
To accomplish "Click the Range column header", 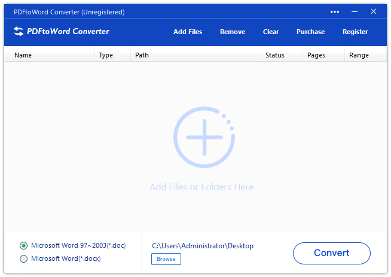I will pyautogui.click(x=365, y=55).
